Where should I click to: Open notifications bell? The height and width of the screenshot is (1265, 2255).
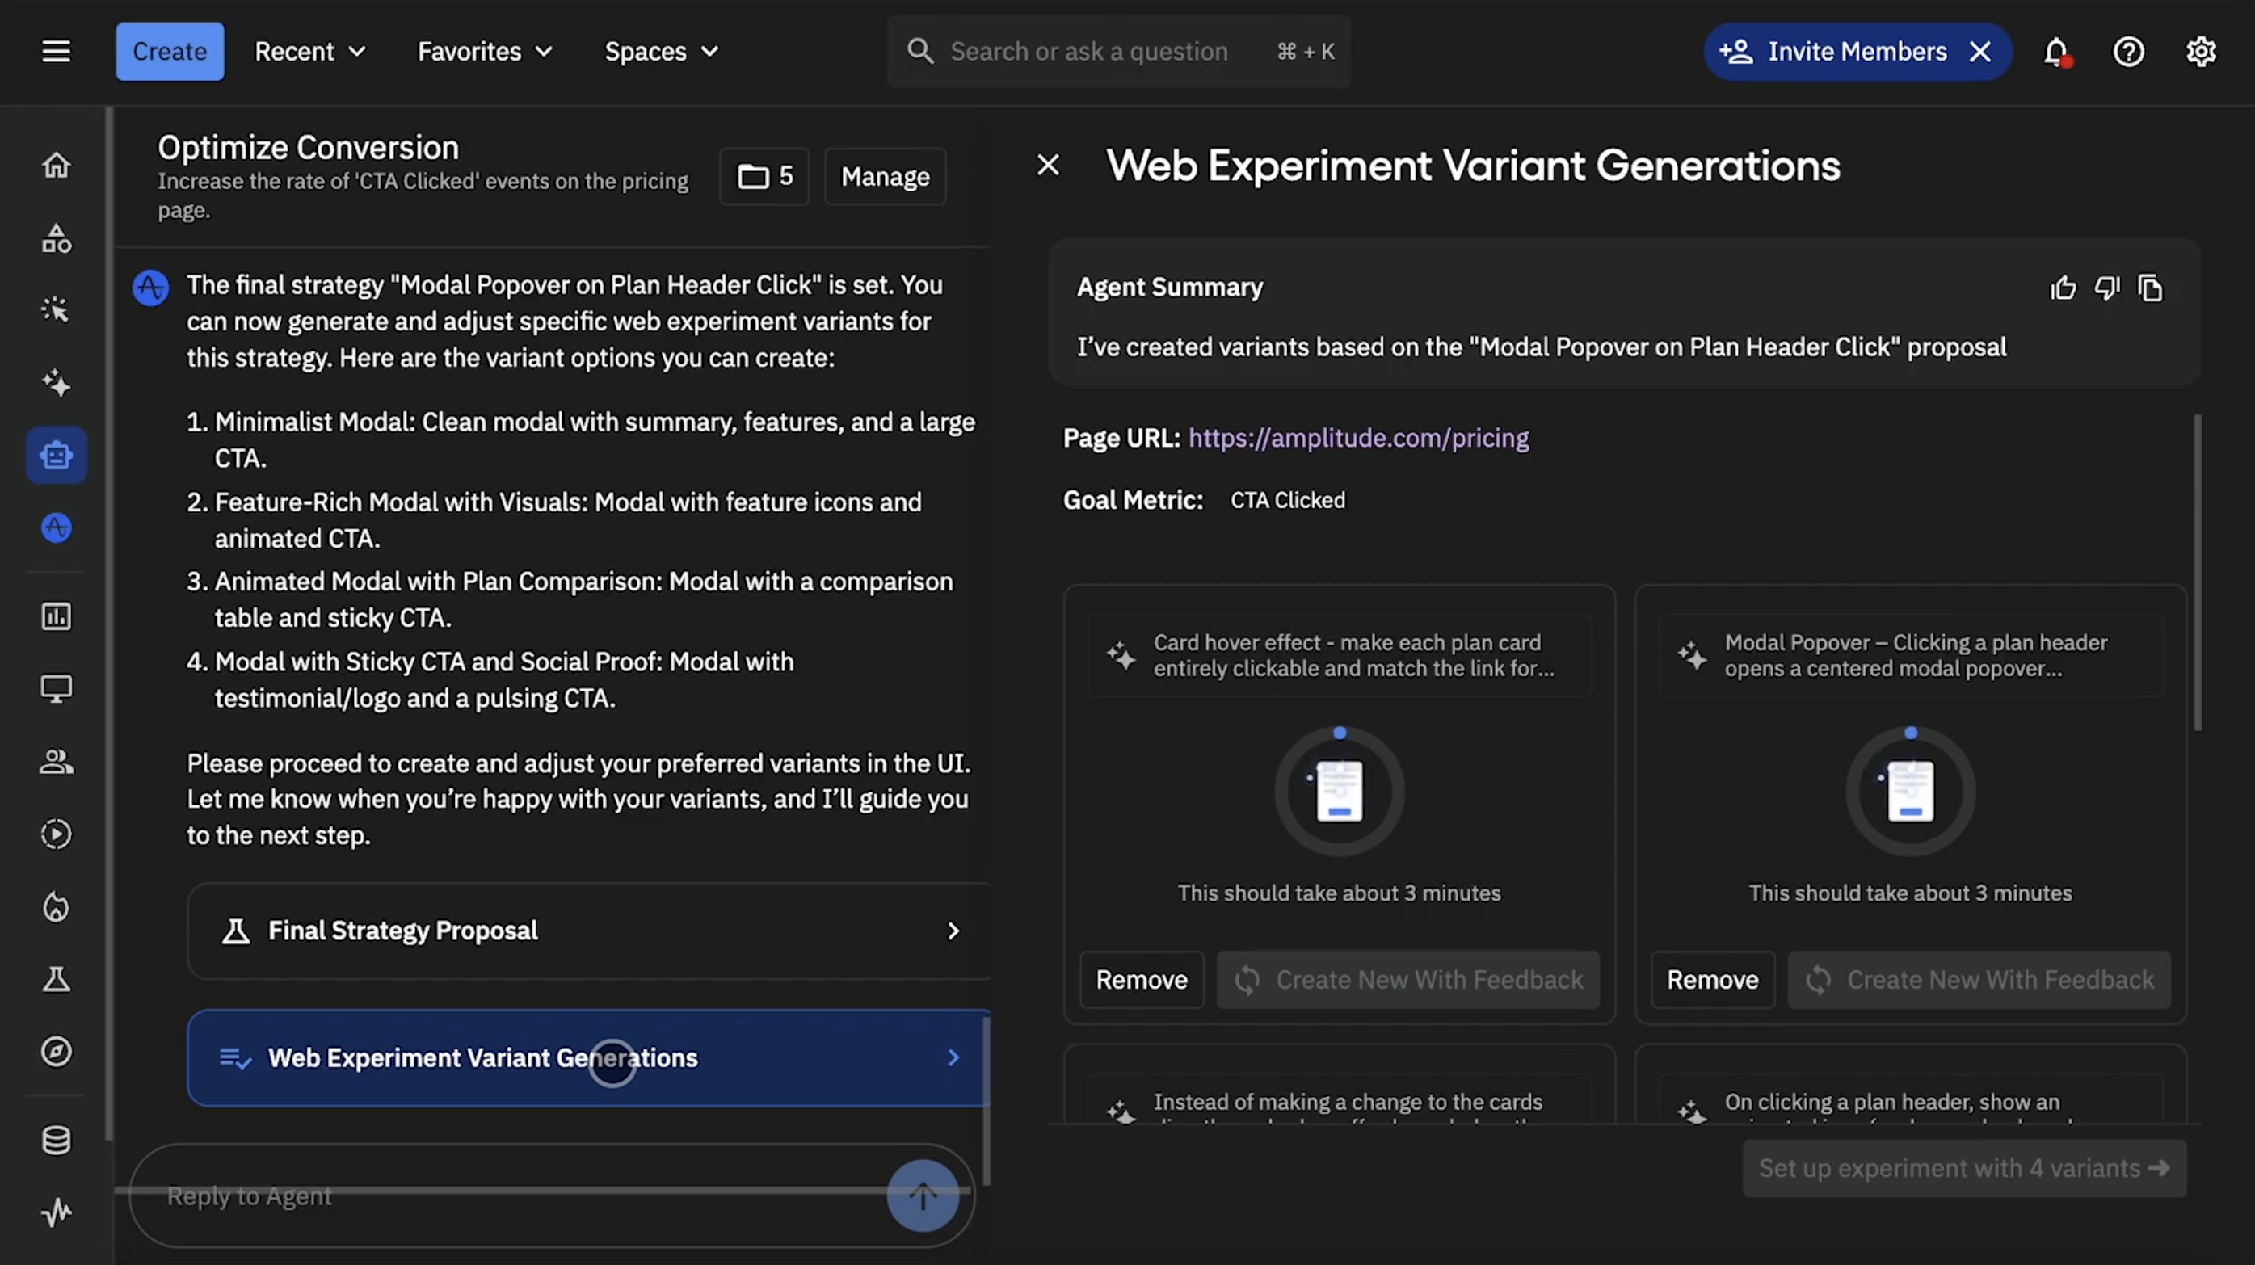point(2056,52)
